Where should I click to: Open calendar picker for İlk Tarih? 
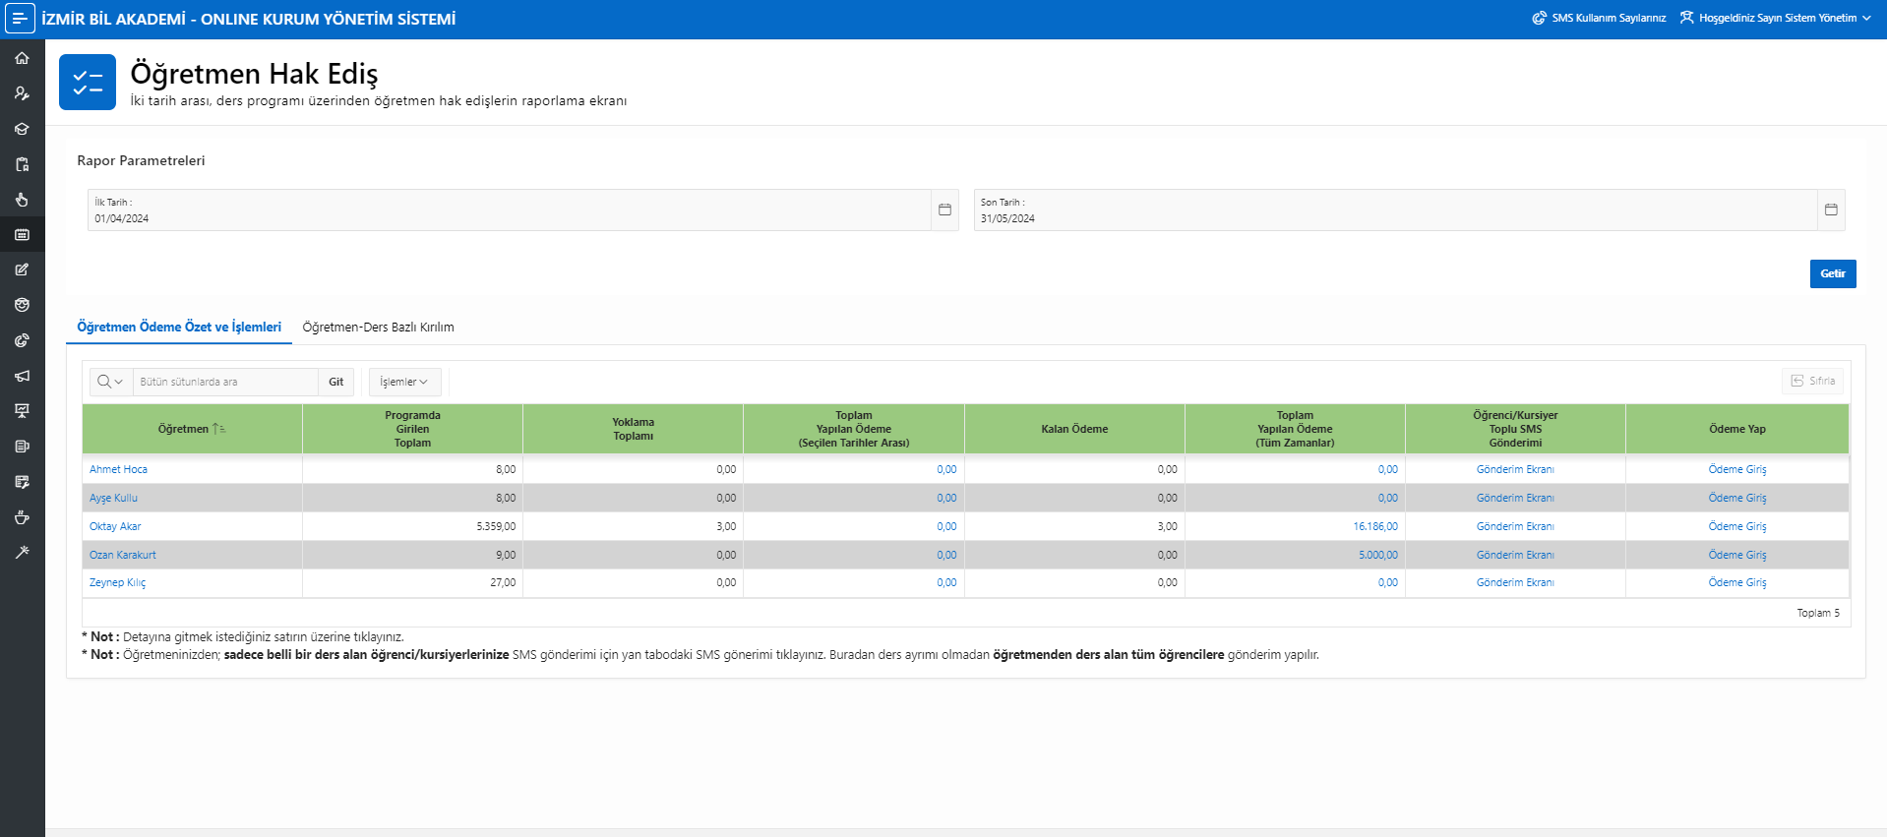944,209
